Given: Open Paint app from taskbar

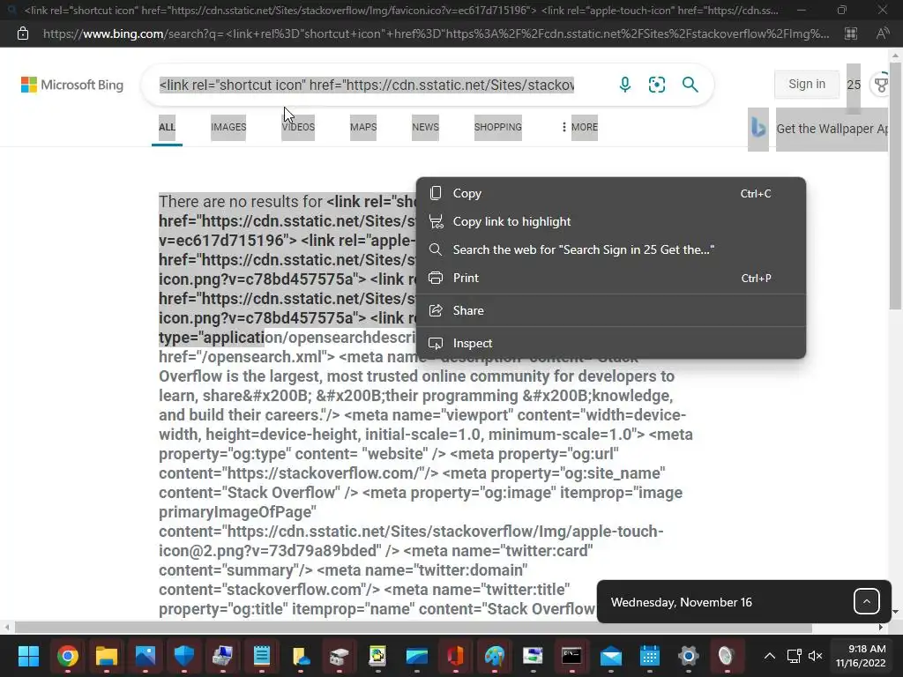Looking at the screenshot, I should [494, 656].
